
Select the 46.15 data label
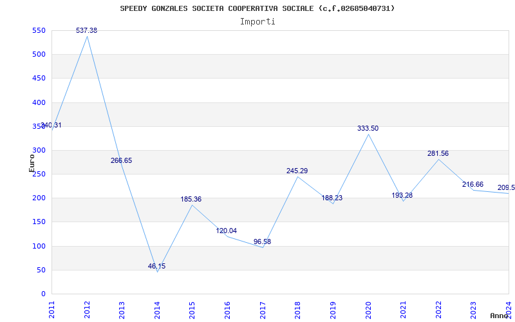(x=156, y=266)
